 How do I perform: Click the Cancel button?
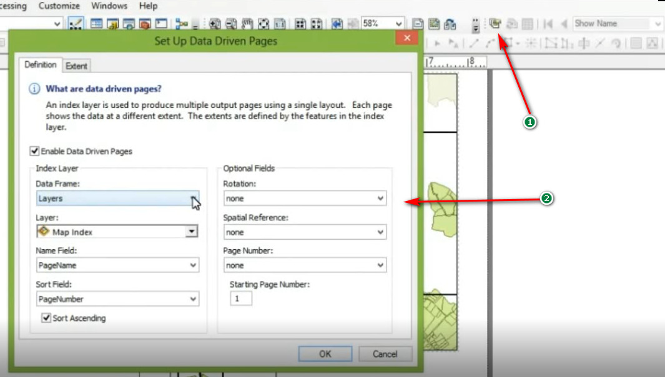coord(385,354)
